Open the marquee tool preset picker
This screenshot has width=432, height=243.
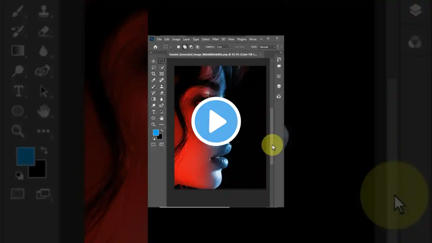coord(167,47)
